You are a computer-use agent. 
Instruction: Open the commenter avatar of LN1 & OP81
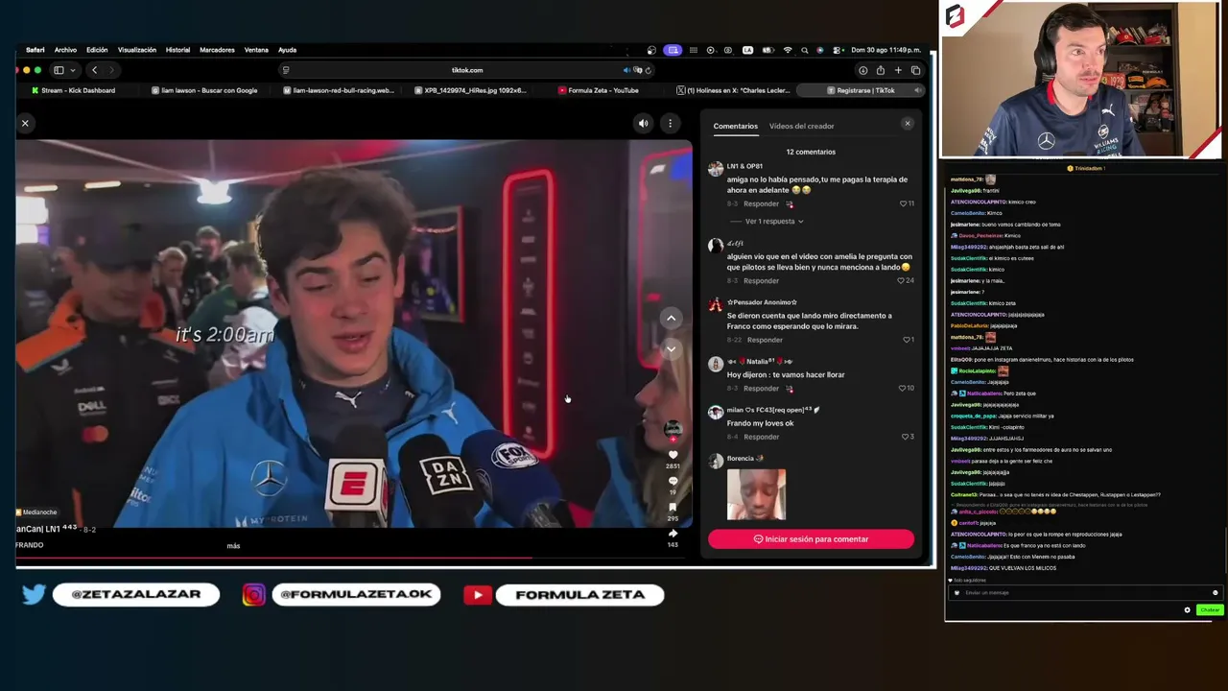716,169
